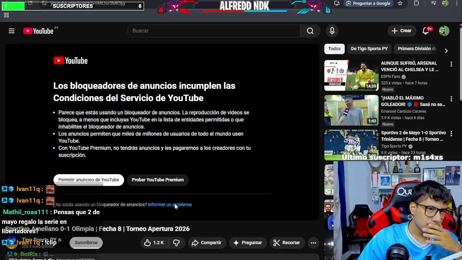
Task: Open the apps grid icon in bookmarks bar
Action: pyautogui.click(x=6, y=15)
